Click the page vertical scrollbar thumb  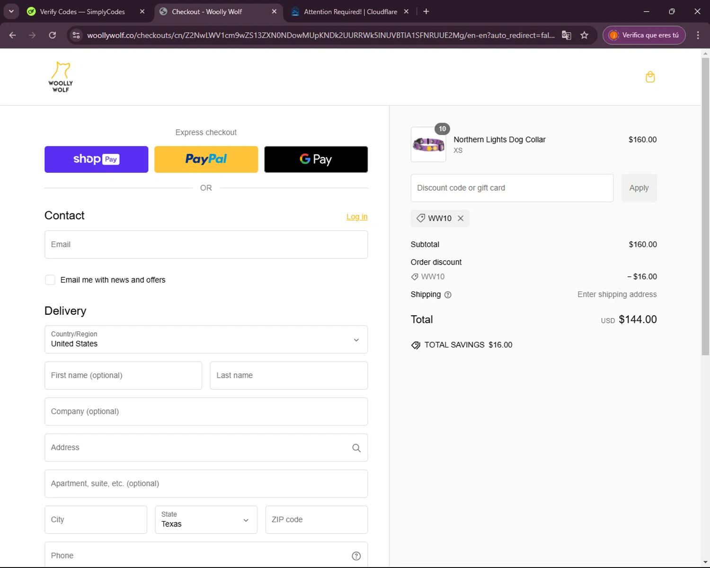tap(705, 206)
